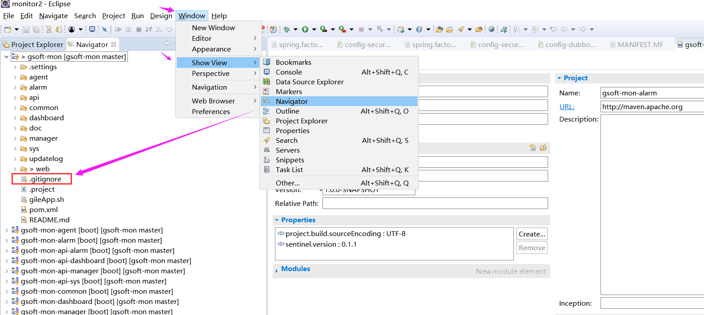This screenshot has width=704, height=315.
Task: Open the File menu
Action: coord(8,16)
